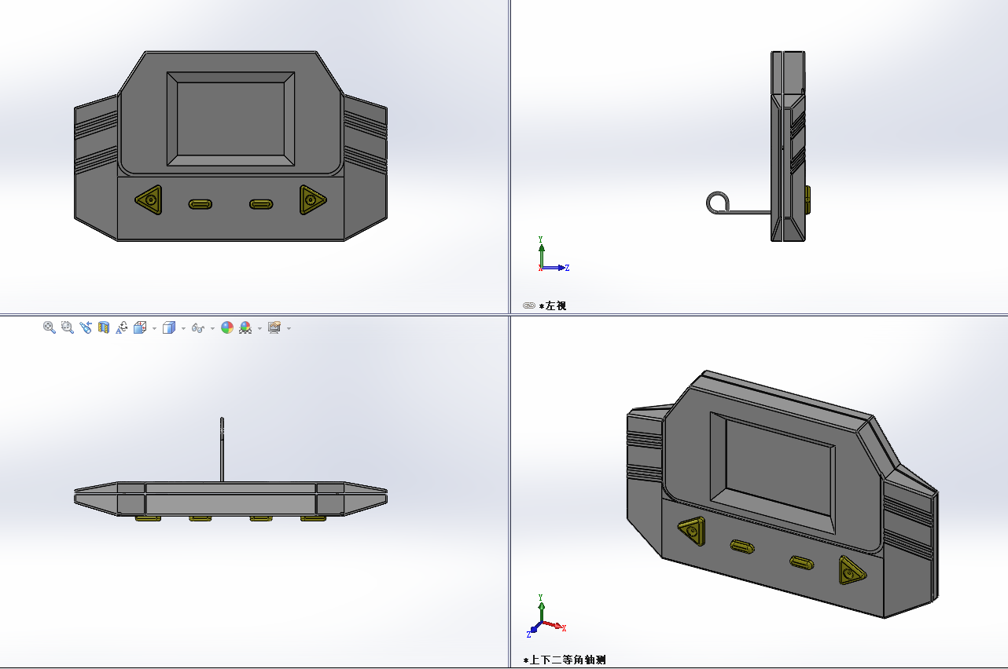Select the Display Style cube icon
The width and height of the screenshot is (1008, 669).
(168, 327)
